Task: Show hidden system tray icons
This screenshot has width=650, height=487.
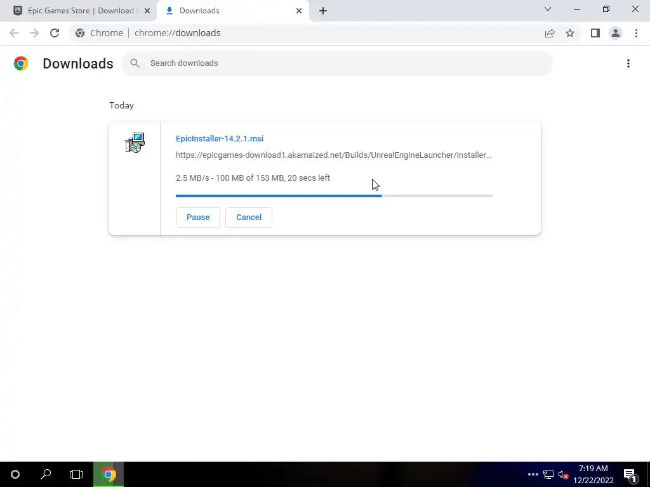Action: [x=533, y=474]
